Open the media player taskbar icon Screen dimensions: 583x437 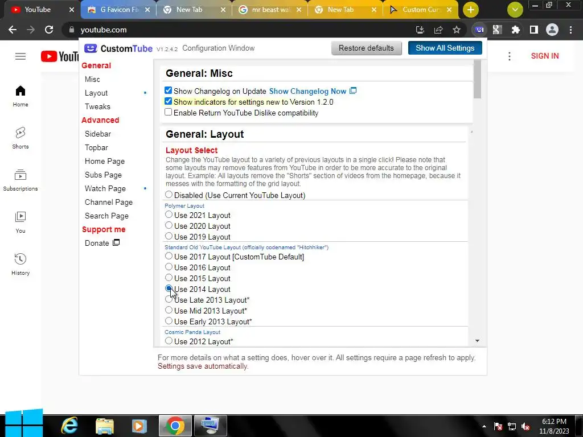click(139, 426)
